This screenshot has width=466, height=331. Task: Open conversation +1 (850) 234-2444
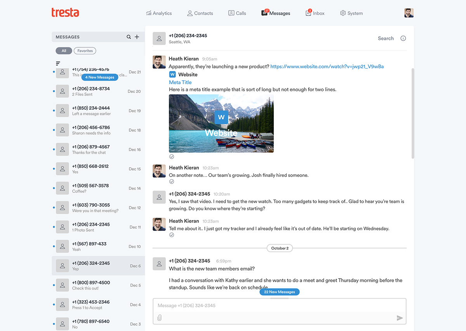98,111
